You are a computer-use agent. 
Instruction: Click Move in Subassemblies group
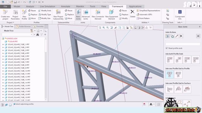(68, 19)
